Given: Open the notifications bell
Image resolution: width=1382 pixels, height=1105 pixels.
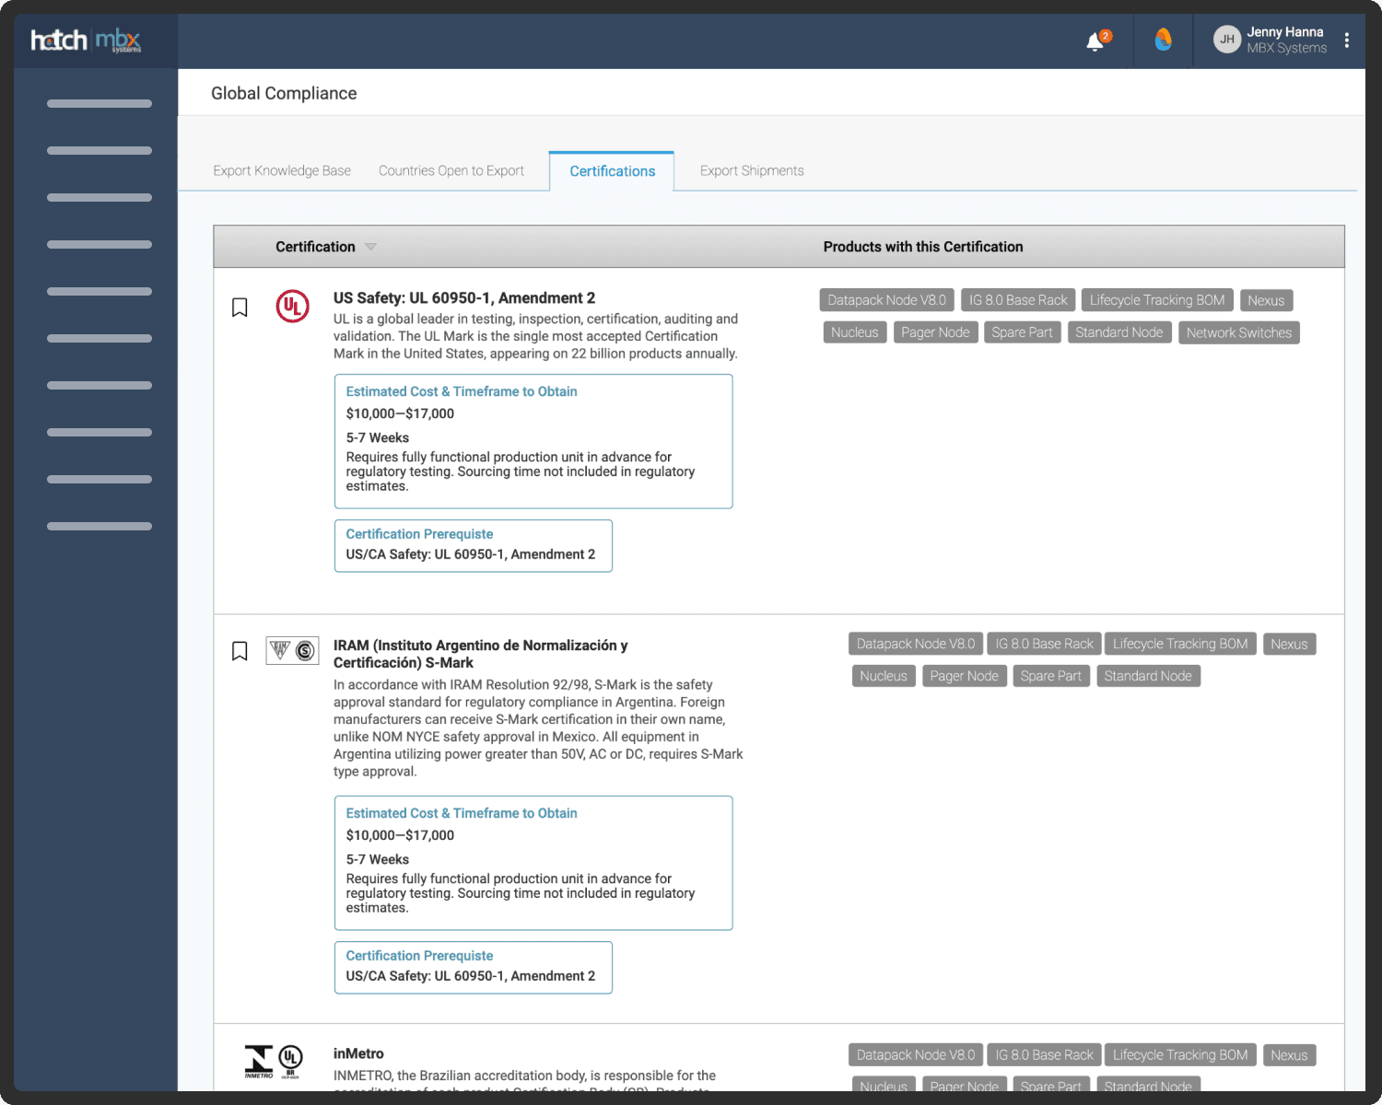Looking at the screenshot, I should 1095,41.
